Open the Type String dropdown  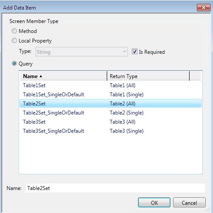coord(82,52)
